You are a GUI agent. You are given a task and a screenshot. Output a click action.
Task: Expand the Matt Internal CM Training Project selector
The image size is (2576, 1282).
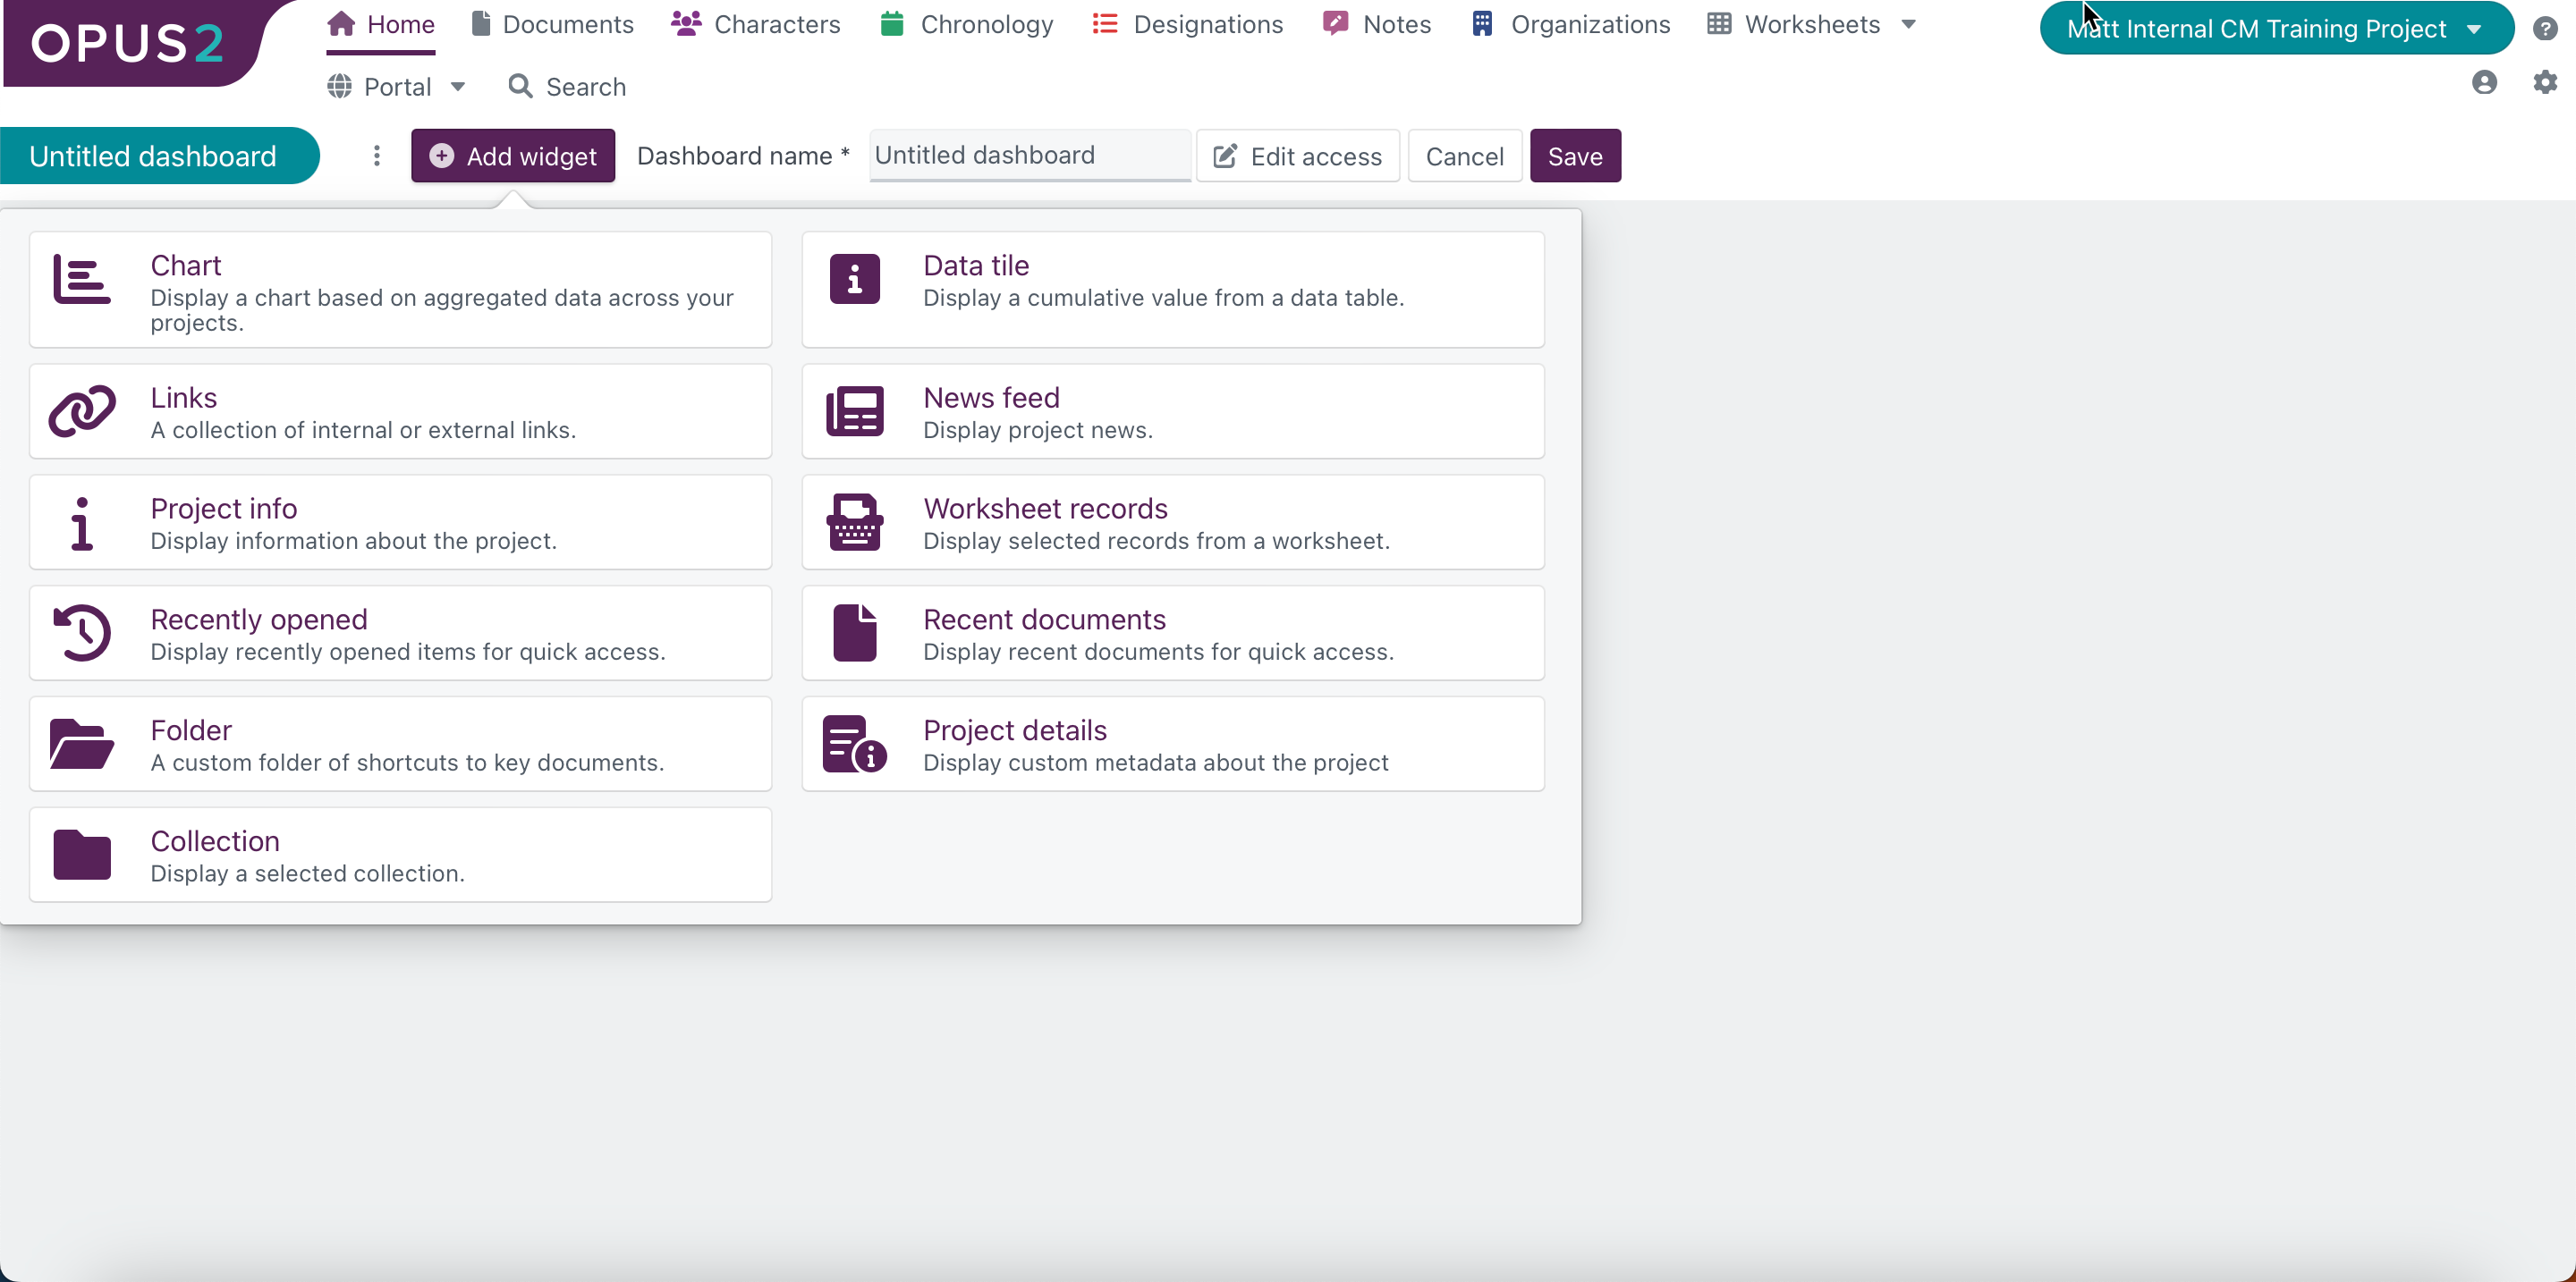[x=2276, y=28]
